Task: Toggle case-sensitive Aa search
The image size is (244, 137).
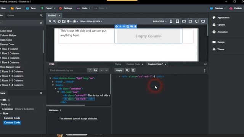Action: (x=95, y=70)
